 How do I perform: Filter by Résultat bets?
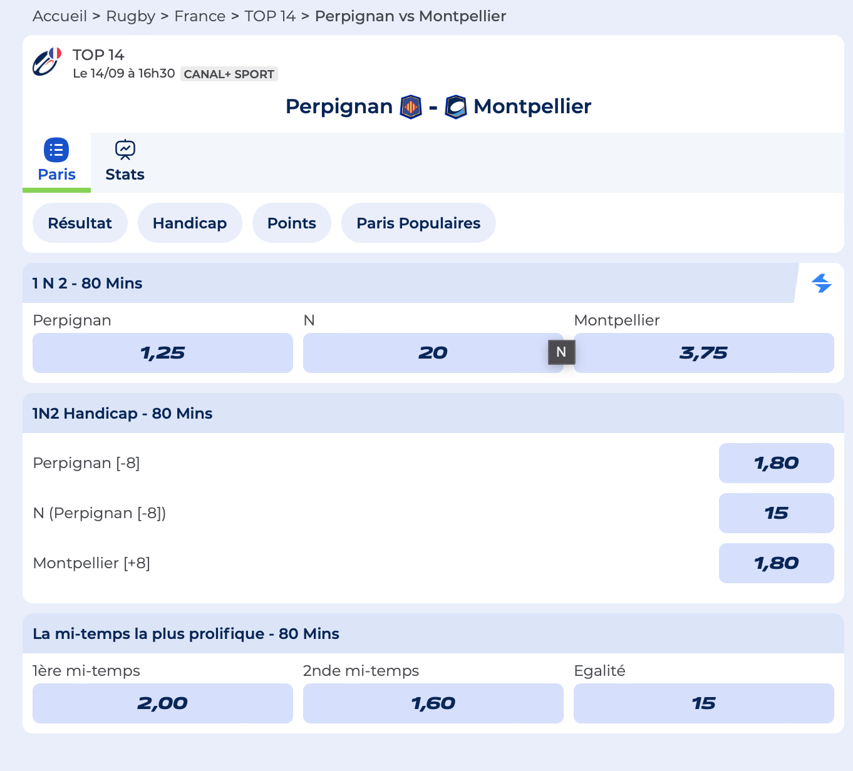(x=80, y=223)
